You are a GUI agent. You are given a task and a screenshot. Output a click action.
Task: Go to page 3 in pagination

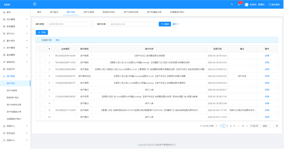point(227,126)
